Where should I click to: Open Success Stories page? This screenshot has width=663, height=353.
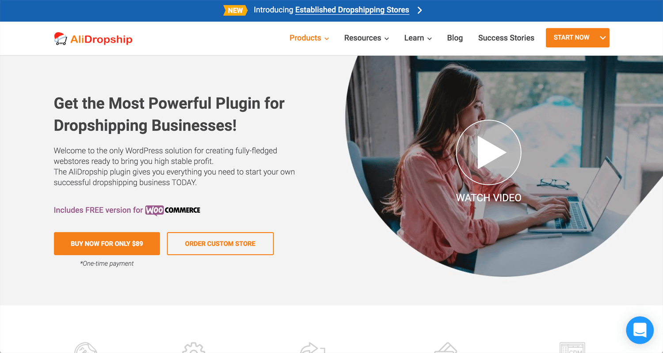coord(506,38)
